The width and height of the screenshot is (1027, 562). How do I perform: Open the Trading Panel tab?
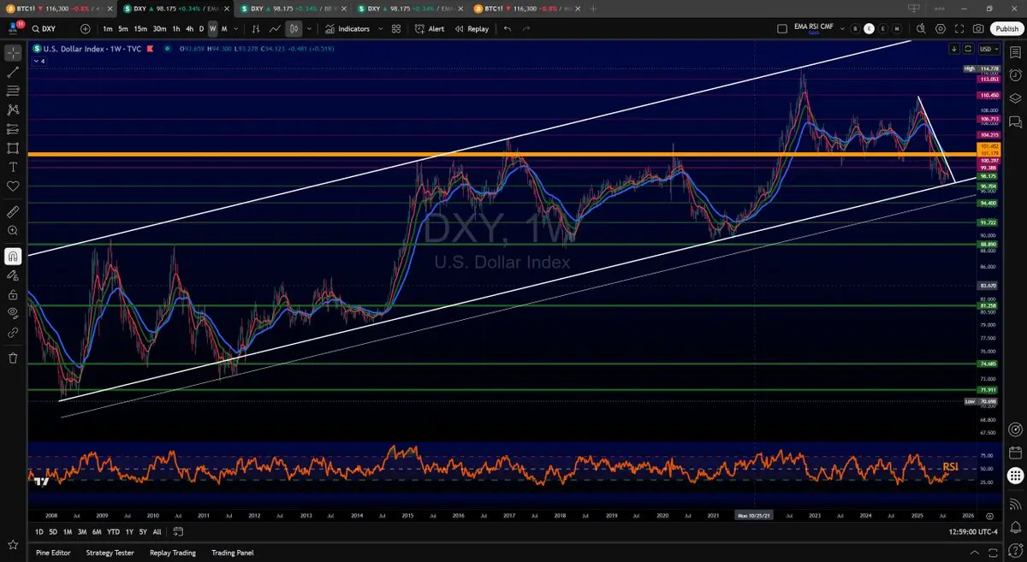tap(233, 553)
